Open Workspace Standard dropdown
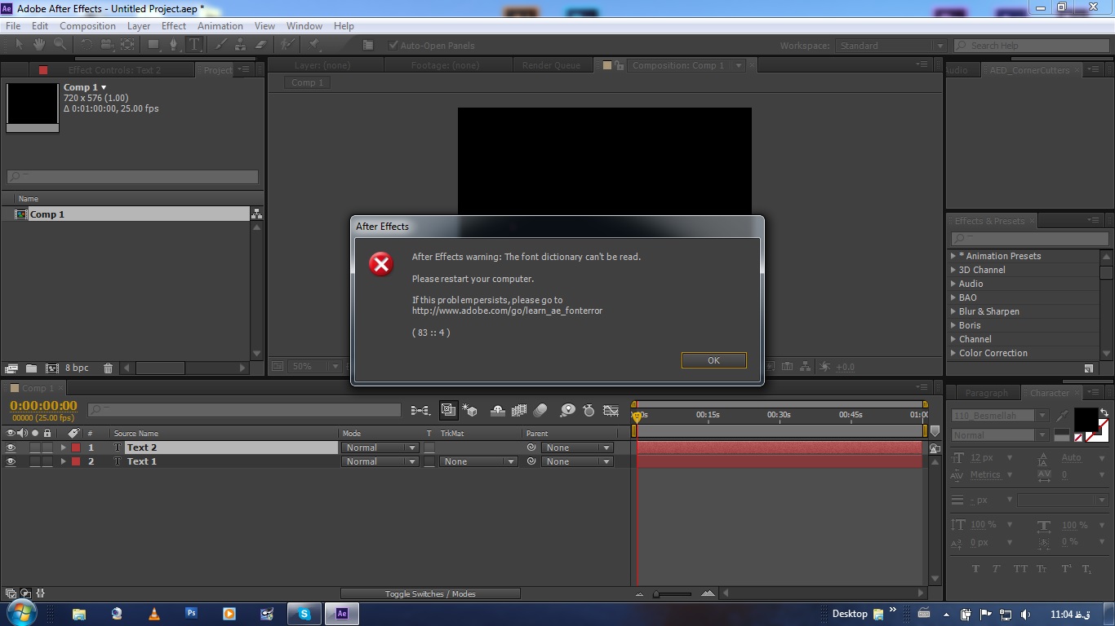 [891, 46]
